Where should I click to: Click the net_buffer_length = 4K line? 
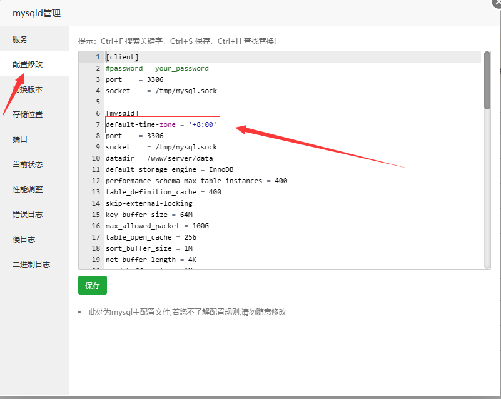[151, 260]
